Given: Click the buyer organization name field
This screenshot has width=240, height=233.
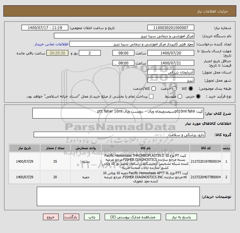Looking at the screenshot, I should point(124,36).
